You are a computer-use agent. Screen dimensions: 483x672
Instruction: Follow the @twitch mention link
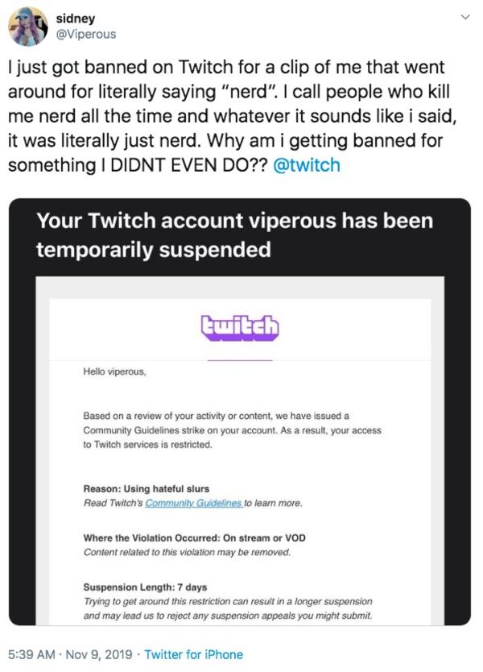click(x=307, y=165)
